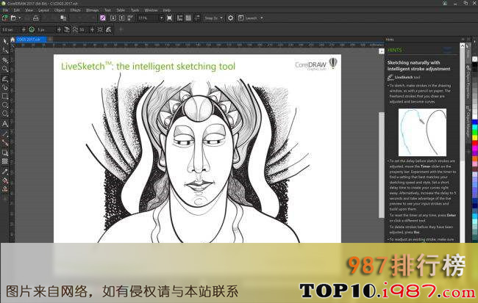Select the Color Eyedropper tool

[x=5, y=171]
